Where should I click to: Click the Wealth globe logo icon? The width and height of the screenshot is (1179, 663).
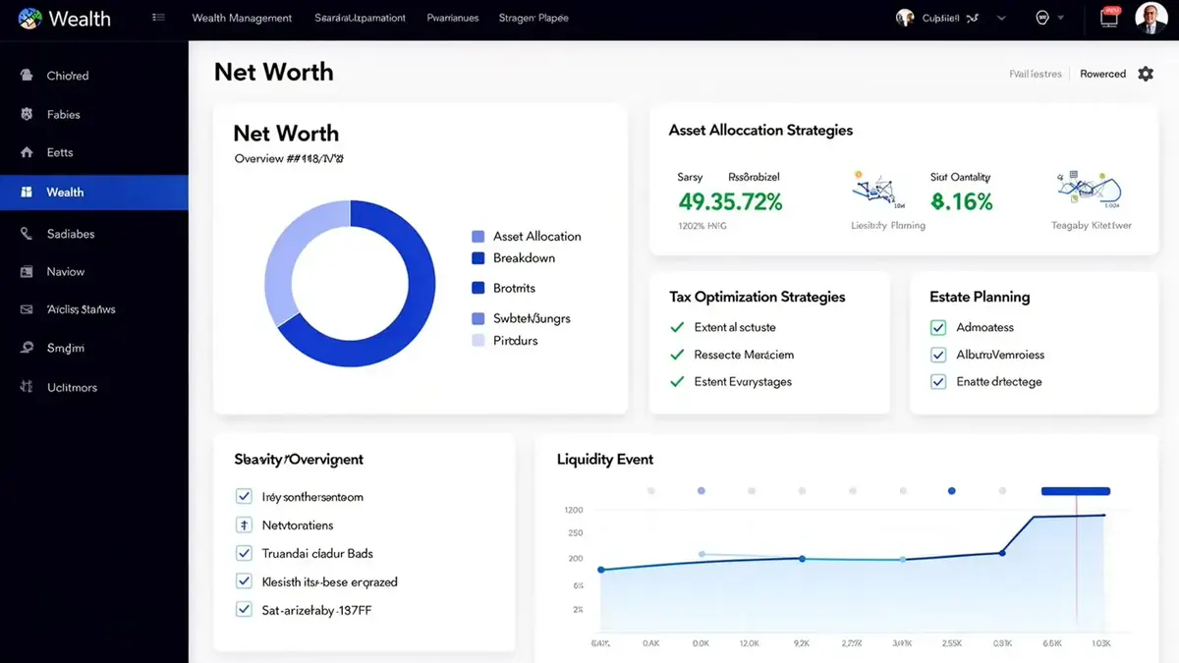point(28,18)
